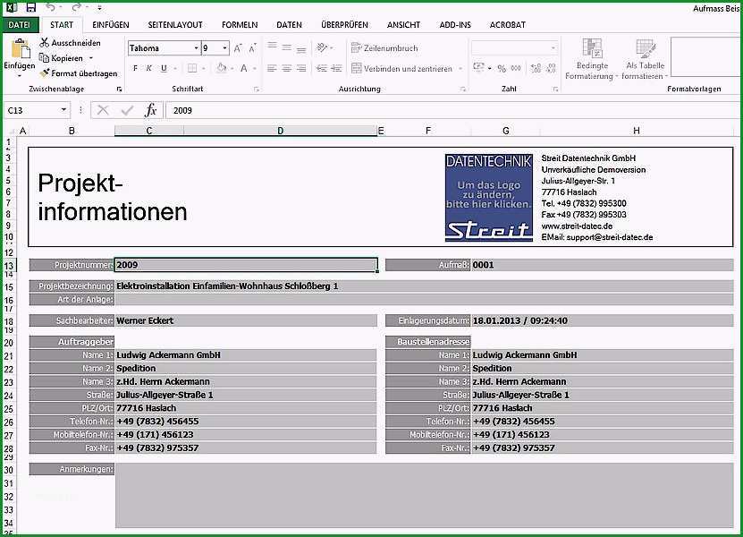This screenshot has width=743, height=537.
Task: Toggle underline U formatting
Action: point(164,68)
